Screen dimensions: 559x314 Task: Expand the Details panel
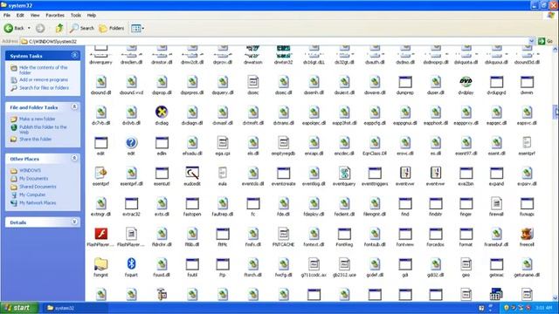coord(74,222)
